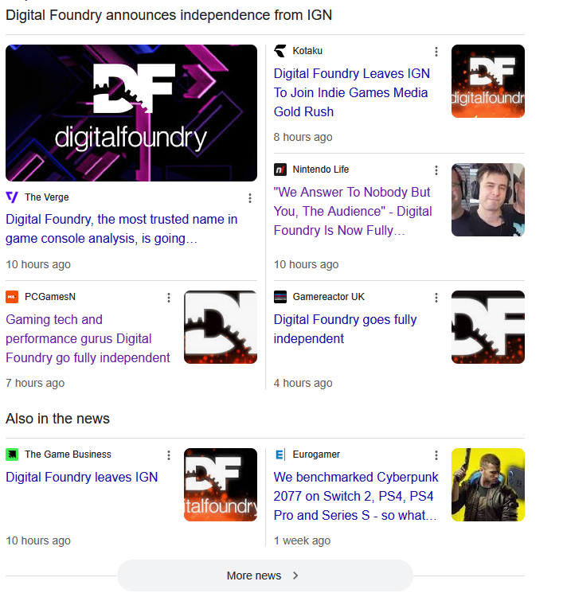
Task: Open 'We benchmarked Cyberpunk 2077 on Switch 2' headline
Action: click(x=356, y=496)
